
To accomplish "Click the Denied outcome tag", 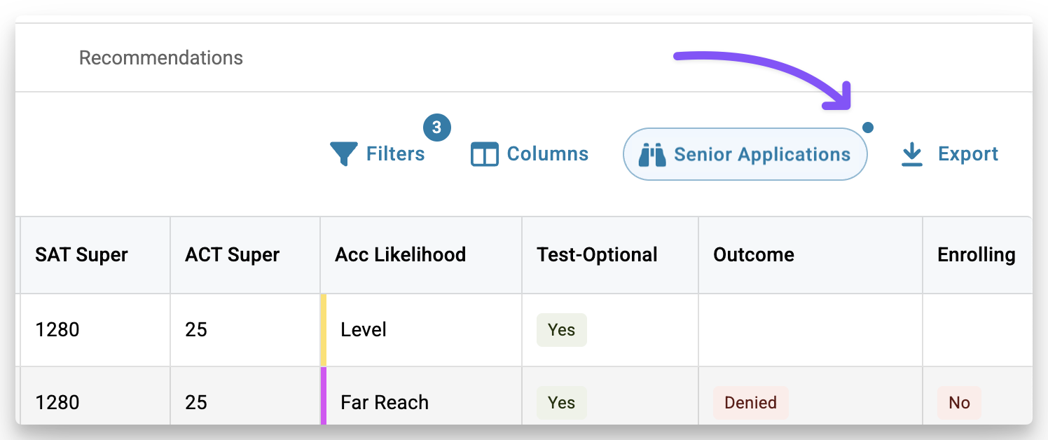I will [x=751, y=403].
